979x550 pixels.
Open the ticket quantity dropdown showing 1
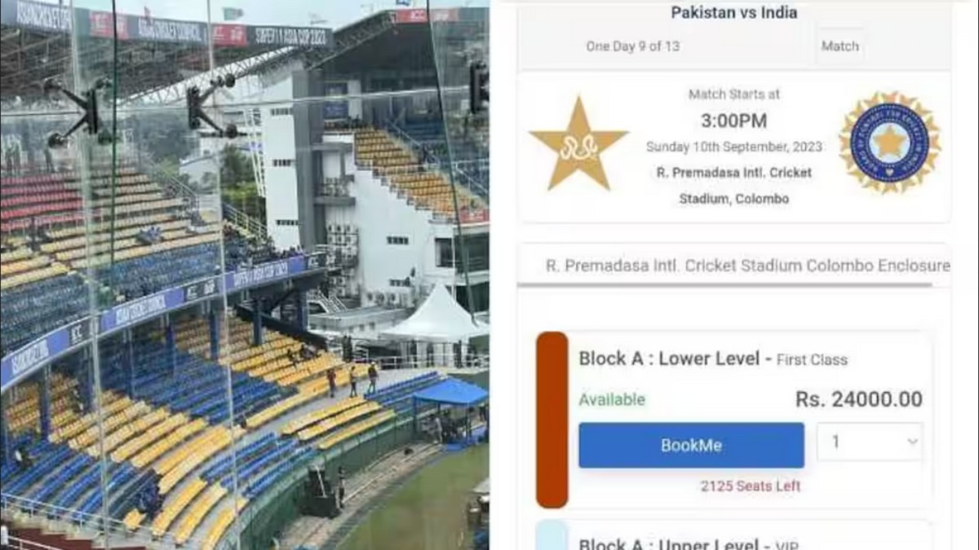tap(870, 442)
